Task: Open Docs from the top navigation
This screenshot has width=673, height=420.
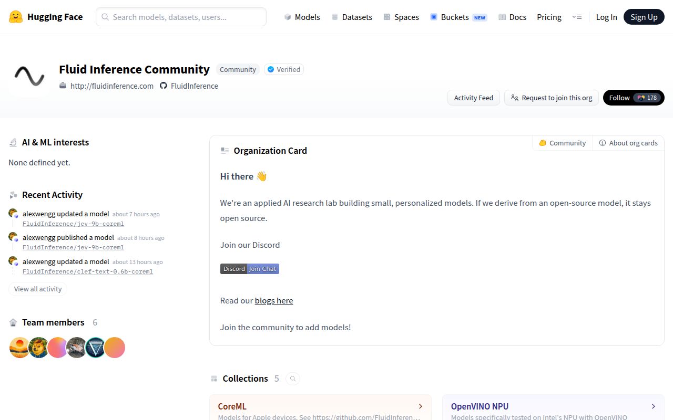Action: (512, 17)
